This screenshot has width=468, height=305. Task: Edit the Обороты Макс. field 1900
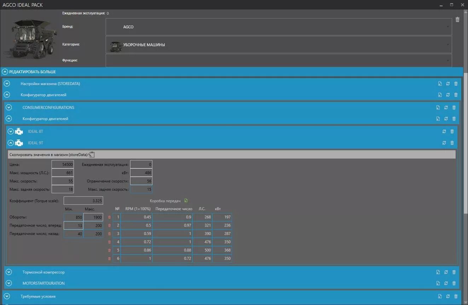[x=93, y=217]
